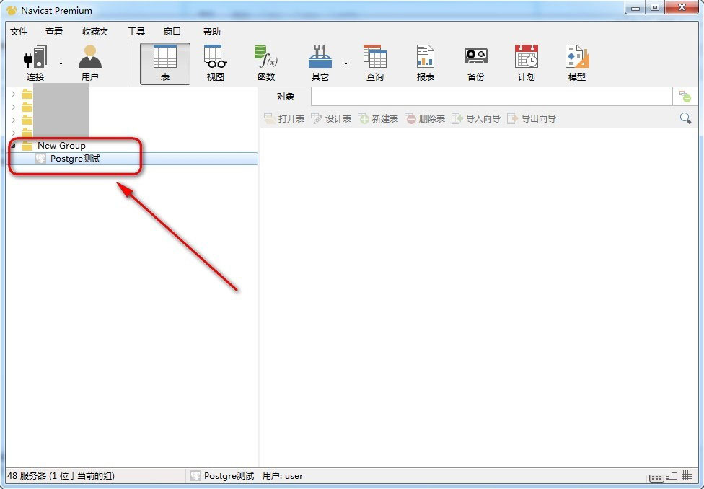
Task: Open the 工具 tools menu
Action: tap(136, 32)
